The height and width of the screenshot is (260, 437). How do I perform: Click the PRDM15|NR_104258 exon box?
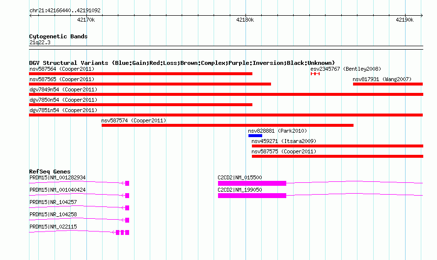pos(127,220)
